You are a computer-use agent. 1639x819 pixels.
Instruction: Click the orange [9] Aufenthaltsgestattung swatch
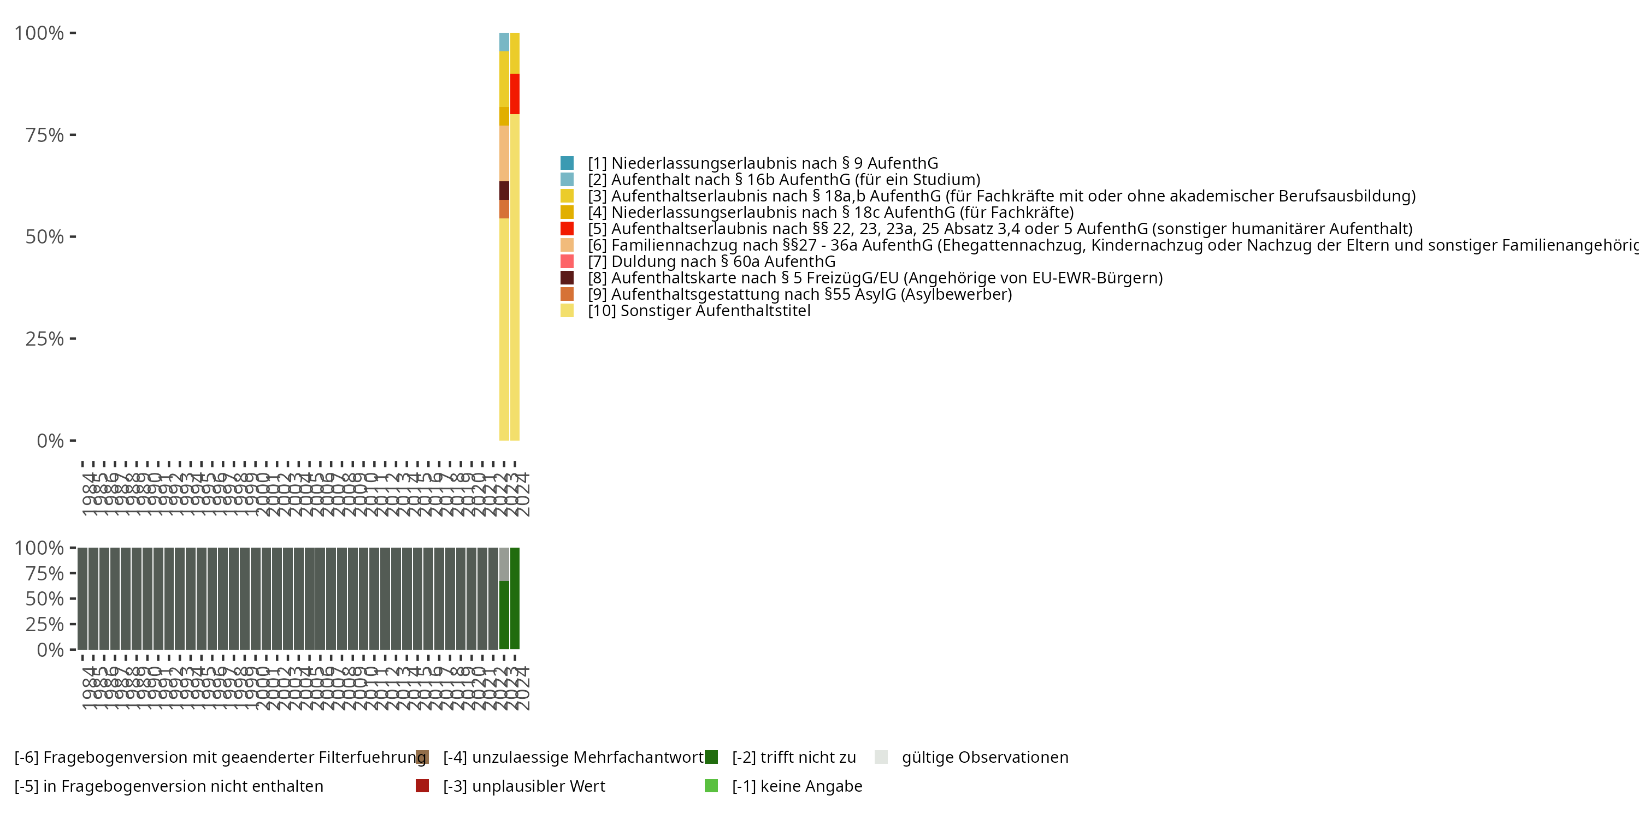click(x=567, y=294)
